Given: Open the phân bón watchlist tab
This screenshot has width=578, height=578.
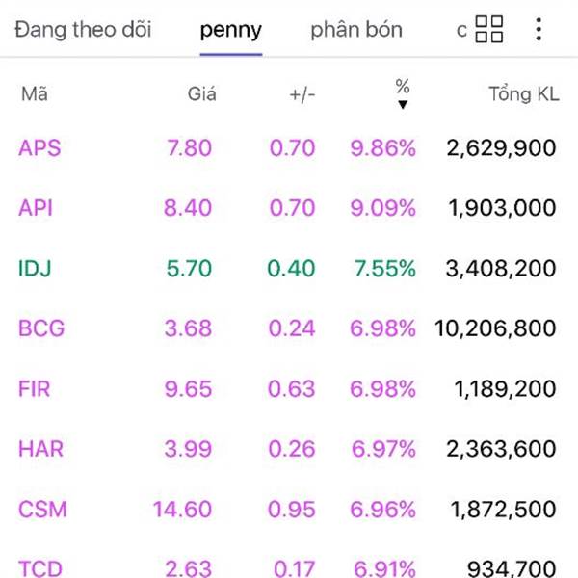Looking at the screenshot, I should point(356,30).
